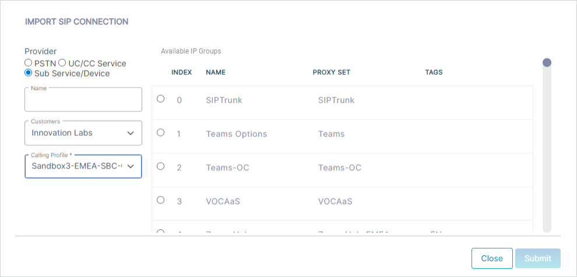
Task: Click the Submit button
Action: 538,258
